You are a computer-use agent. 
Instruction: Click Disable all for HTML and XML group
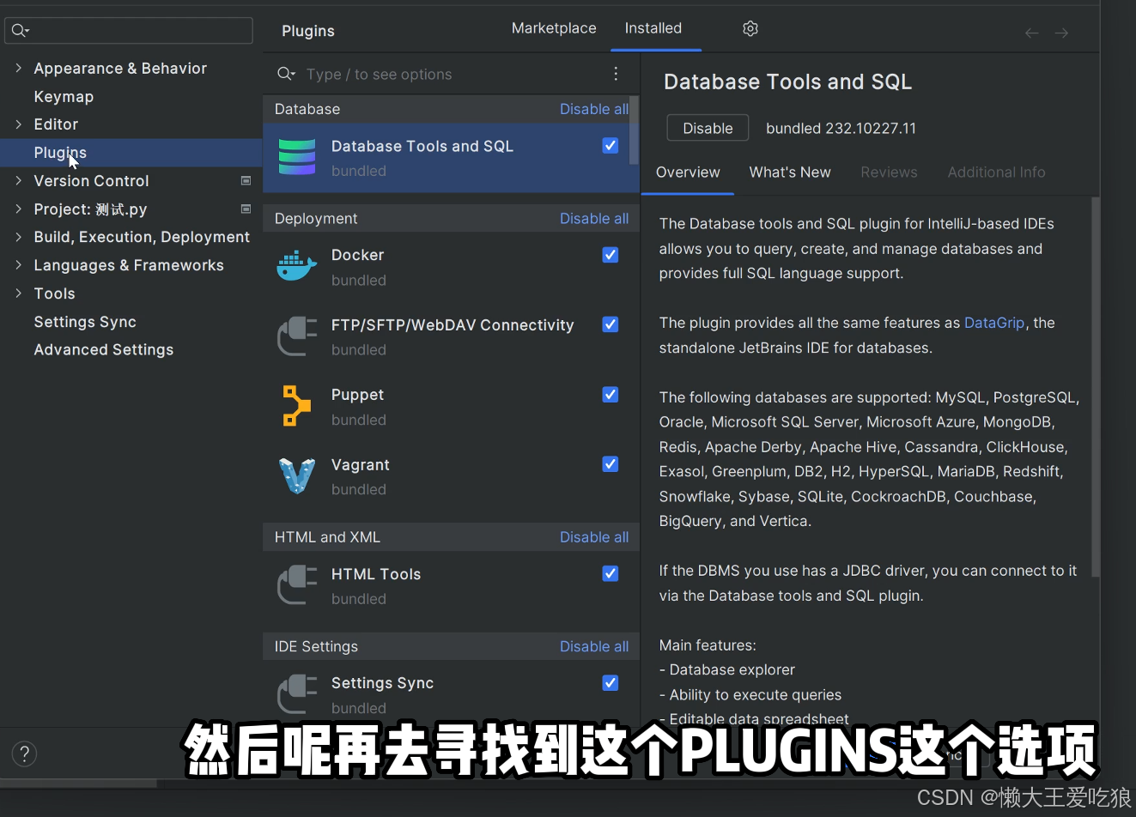(594, 537)
